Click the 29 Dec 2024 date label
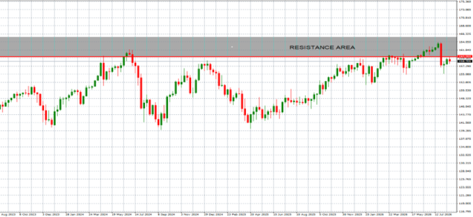Viewport: 473px width, 217px height. point(213,215)
